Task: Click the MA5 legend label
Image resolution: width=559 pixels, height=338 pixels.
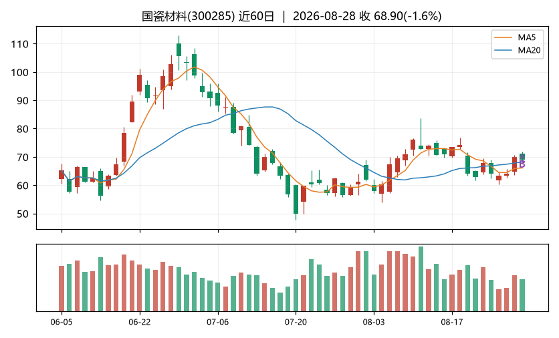Action: pyautogui.click(x=526, y=38)
